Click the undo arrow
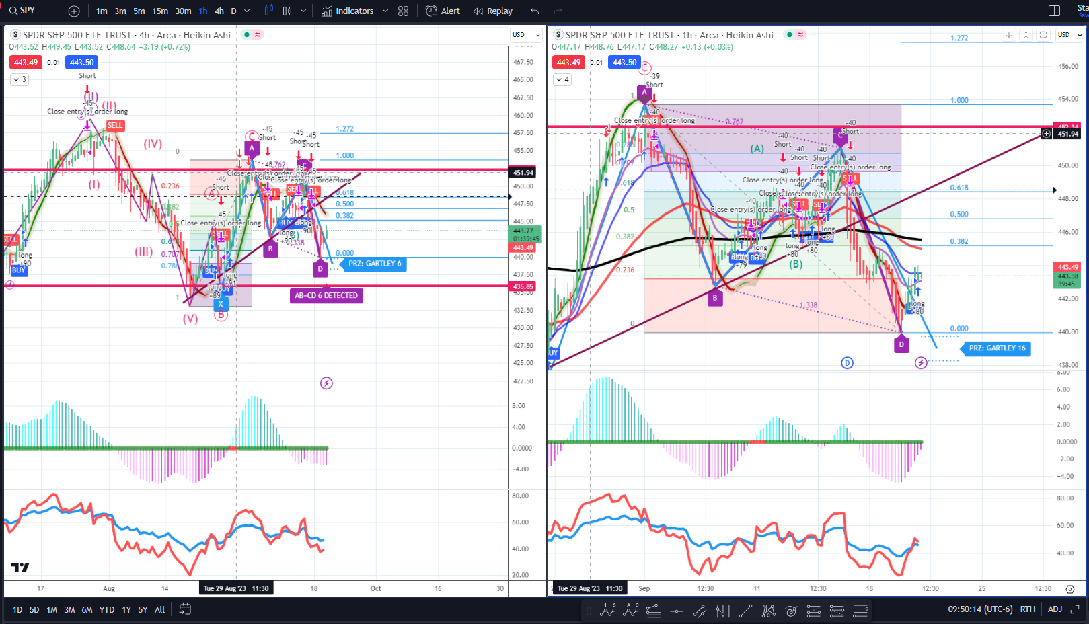 (535, 11)
